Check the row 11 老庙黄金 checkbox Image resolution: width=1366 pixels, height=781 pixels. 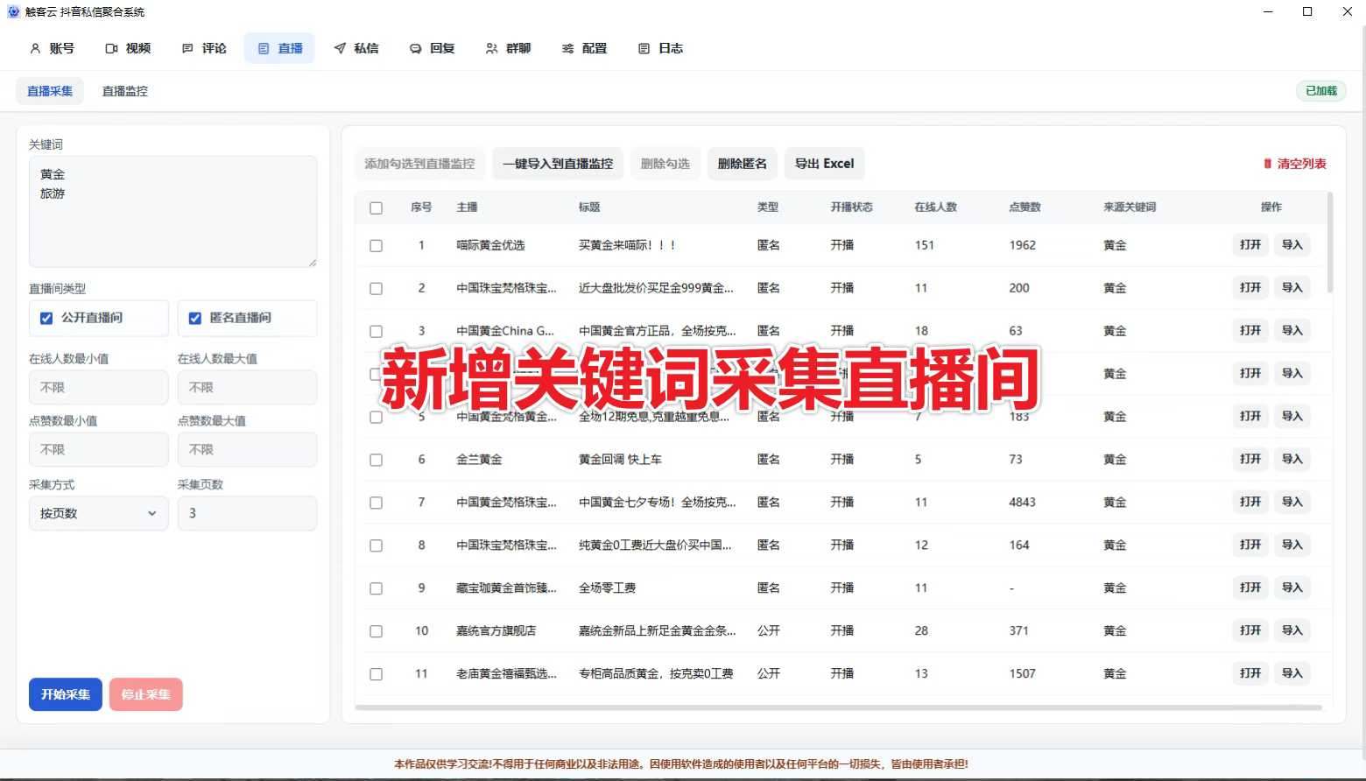[377, 675]
